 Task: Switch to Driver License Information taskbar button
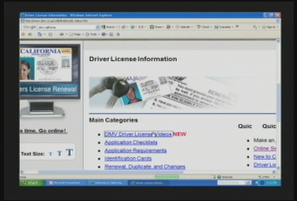click(x=148, y=183)
